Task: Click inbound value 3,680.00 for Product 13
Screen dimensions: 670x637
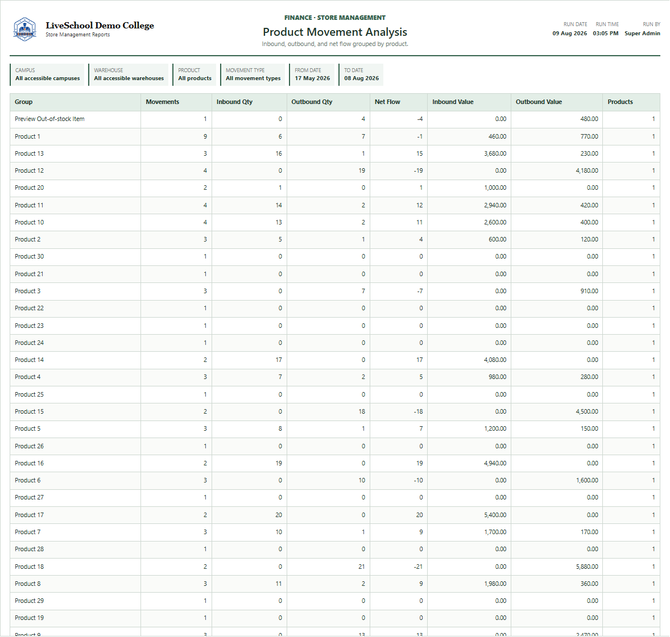Action: [x=495, y=153]
